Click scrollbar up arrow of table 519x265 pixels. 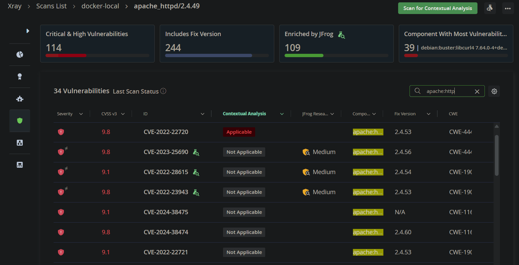click(x=497, y=126)
